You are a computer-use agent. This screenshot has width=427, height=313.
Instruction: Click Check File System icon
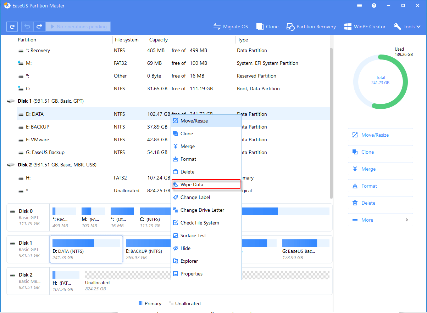point(176,223)
